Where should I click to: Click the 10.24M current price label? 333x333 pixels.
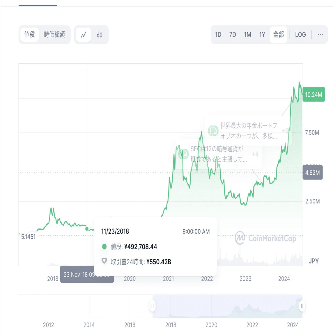coord(313,95)
